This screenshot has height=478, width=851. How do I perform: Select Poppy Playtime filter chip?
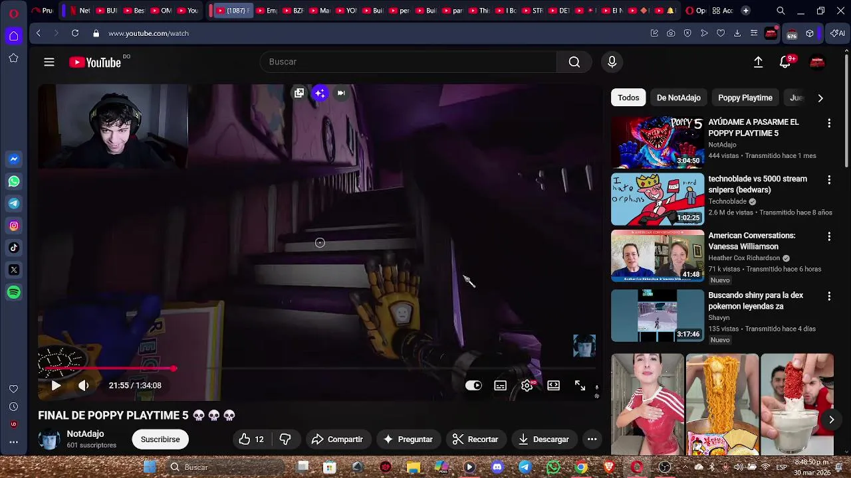745,98
